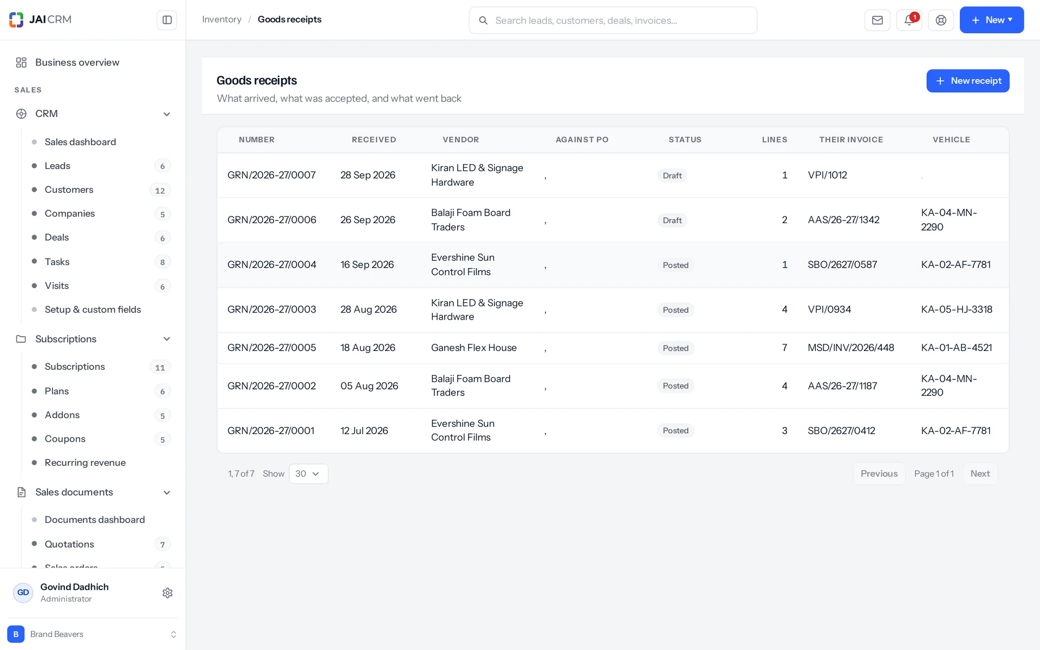Open the help lifebuoy icon
Screen dimensions: 1040x650
click(x=941, y=20)
